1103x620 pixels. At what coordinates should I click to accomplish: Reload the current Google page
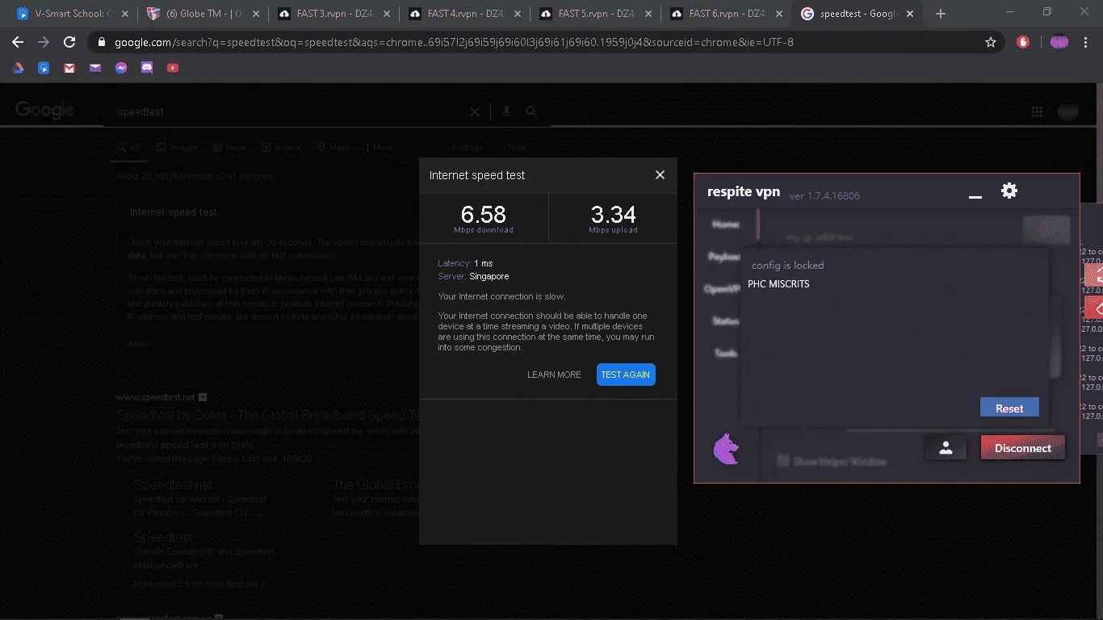(x=69, y=42)
